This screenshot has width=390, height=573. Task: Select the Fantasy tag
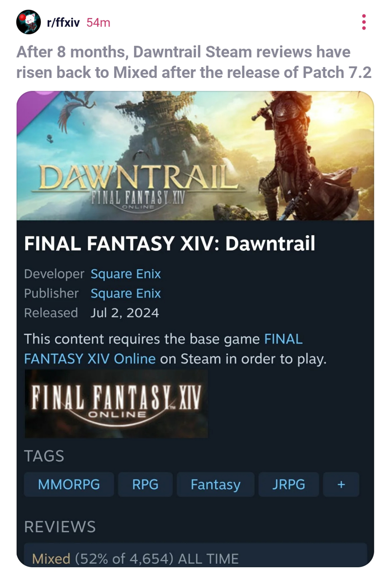pyautogui.click(x=215, y=484)
